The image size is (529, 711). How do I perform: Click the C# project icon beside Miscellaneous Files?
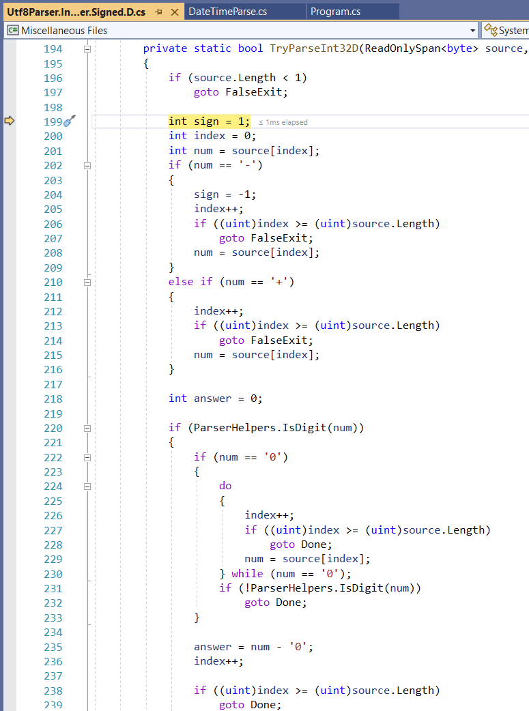(12, 31)
